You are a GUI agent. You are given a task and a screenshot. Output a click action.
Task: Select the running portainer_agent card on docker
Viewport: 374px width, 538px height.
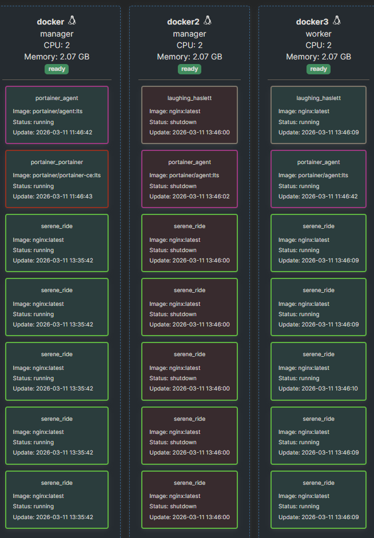[x=57, y=115]
